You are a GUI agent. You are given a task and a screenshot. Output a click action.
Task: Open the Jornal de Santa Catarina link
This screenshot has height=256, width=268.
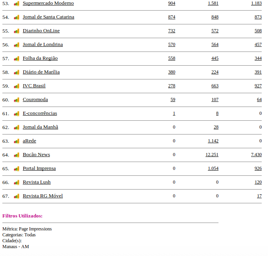point(48,17)
